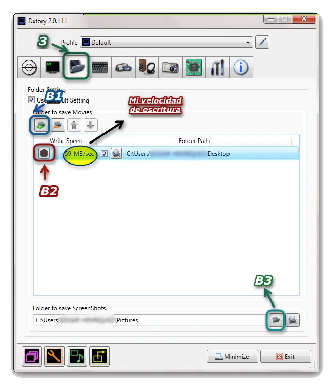Click the Exit button

pos(286,356)
